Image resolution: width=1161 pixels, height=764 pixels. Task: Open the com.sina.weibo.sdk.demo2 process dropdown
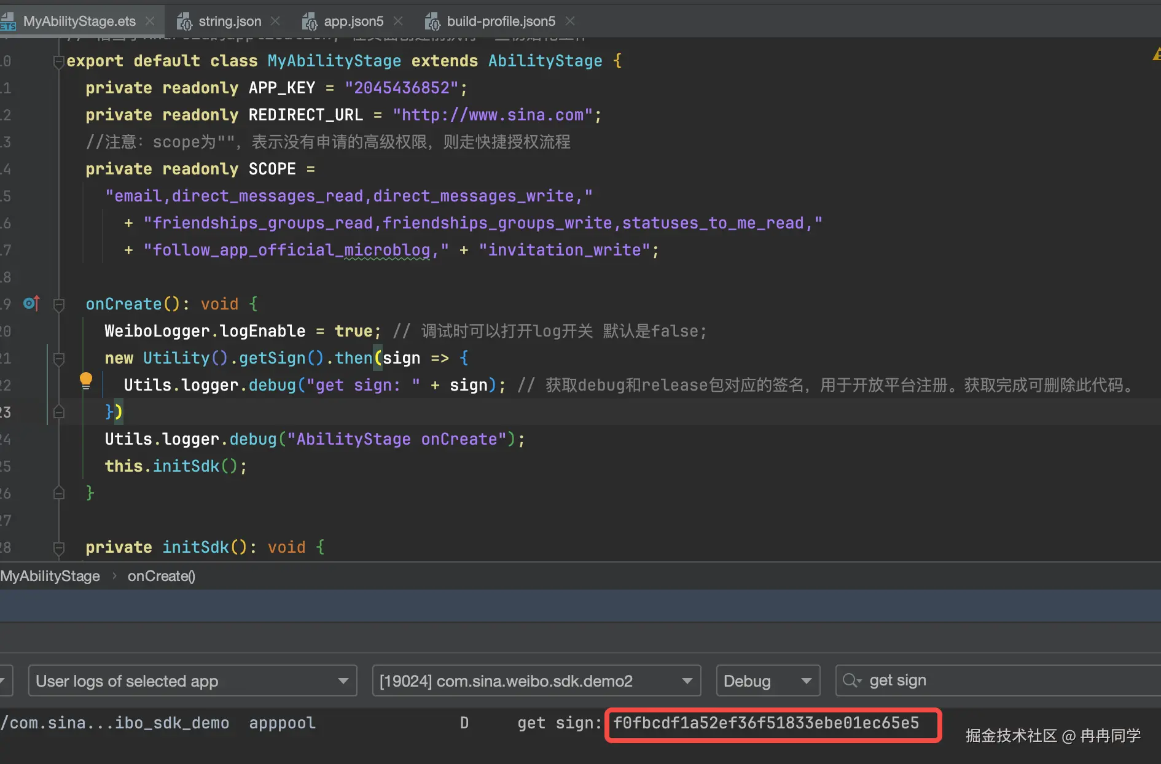pos(536,681)
